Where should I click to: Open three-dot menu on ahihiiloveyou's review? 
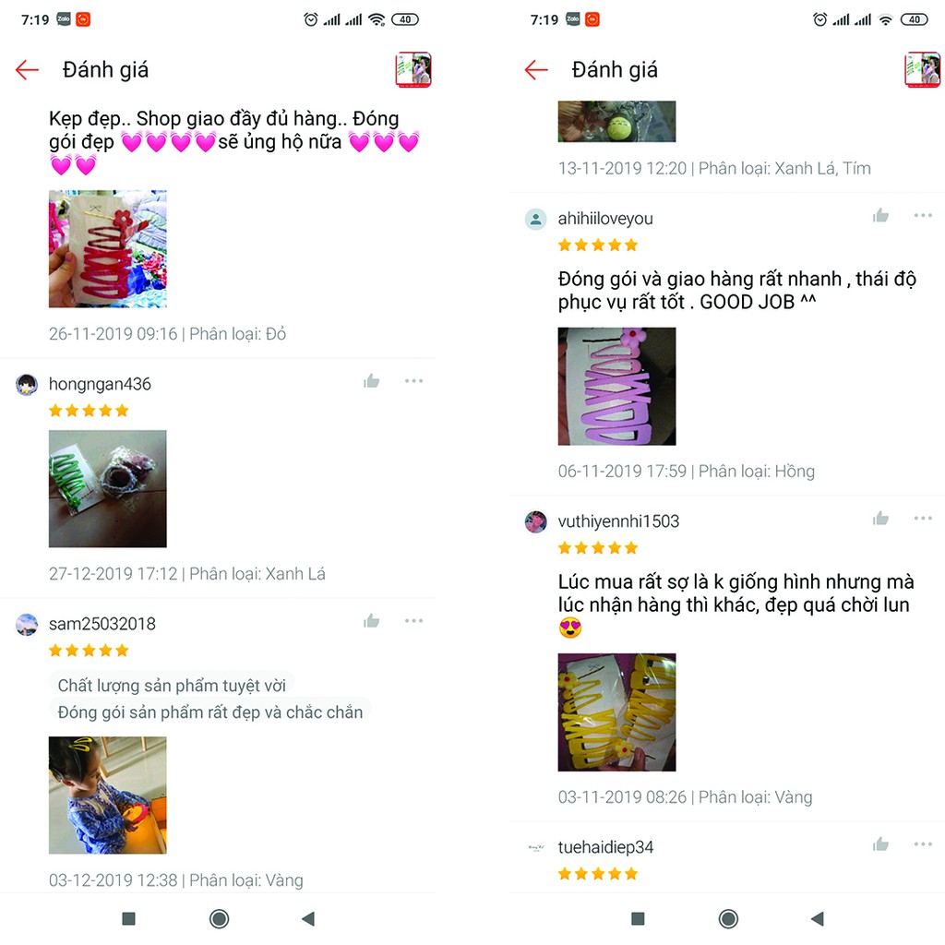pos(923,215)
